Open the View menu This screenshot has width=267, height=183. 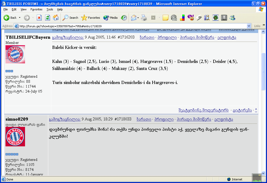[23, 9]
